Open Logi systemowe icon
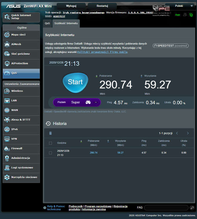 coord(7,168)
